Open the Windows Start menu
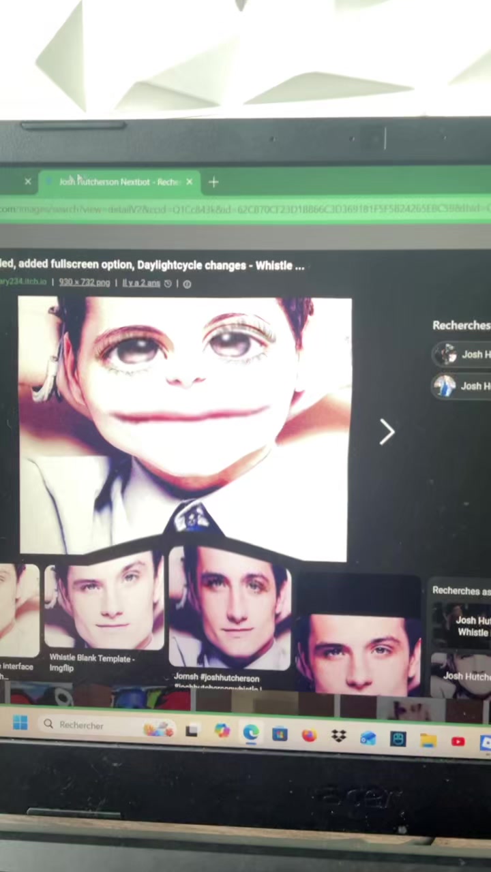This screenshot has height=872, width=491. coord(20,723)
